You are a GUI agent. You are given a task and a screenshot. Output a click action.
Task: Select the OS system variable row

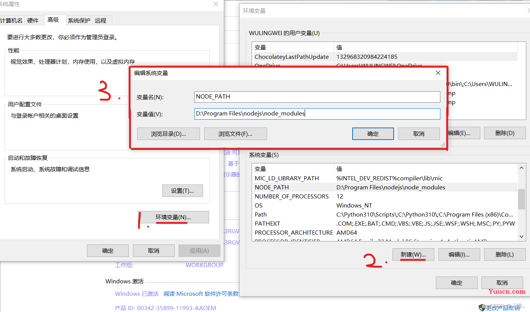pyautogui.click(x=385, y=205)
